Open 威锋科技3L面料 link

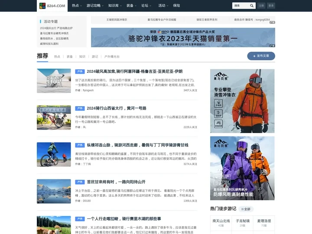(49, 44)
